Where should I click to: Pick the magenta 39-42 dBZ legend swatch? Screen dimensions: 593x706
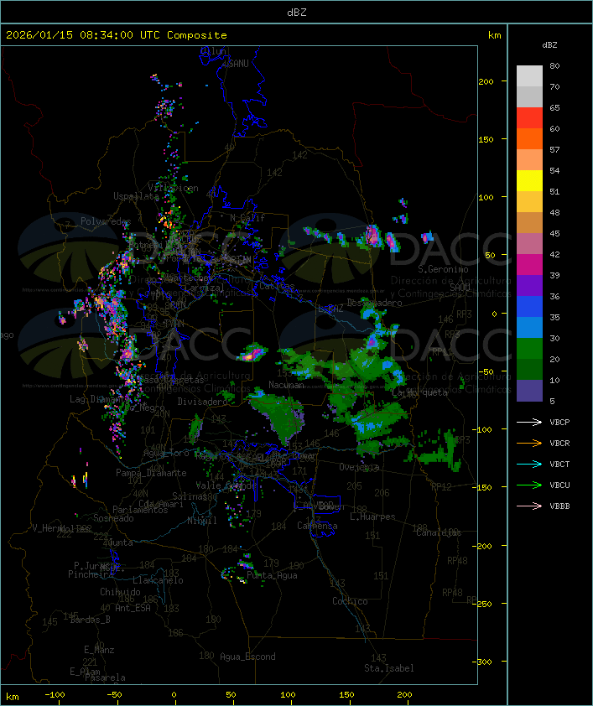[x=529, y=265]
